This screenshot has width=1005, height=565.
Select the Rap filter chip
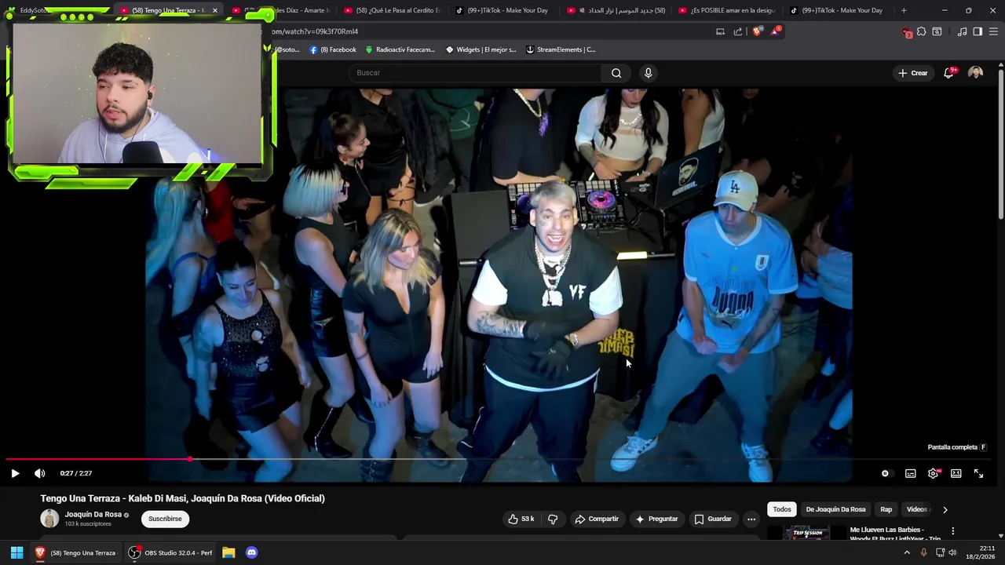tap(886, 509)
